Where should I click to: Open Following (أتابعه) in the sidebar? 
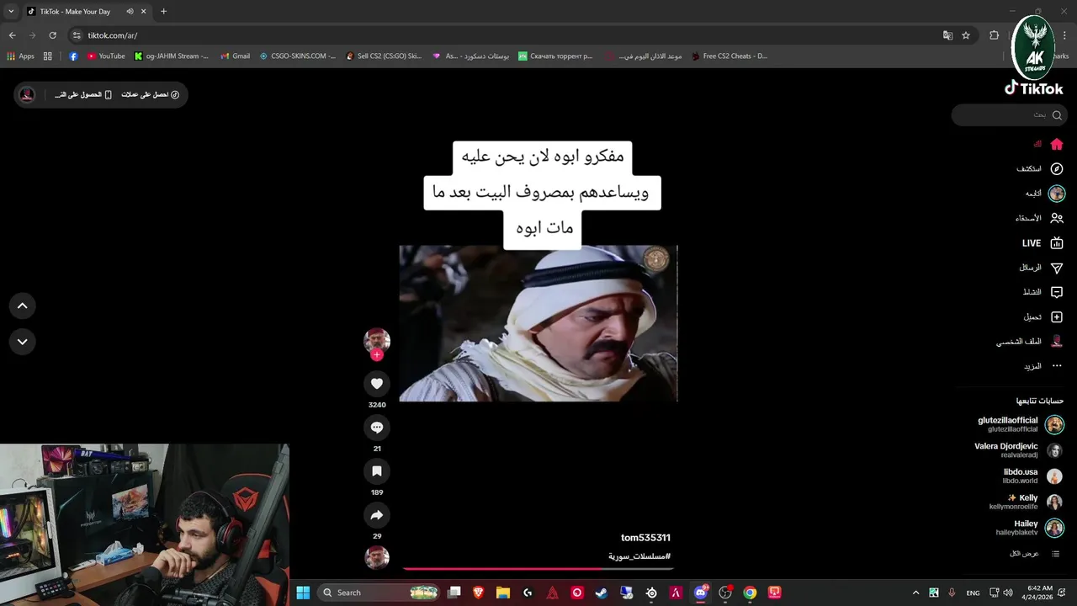[x=1044, y=194]
